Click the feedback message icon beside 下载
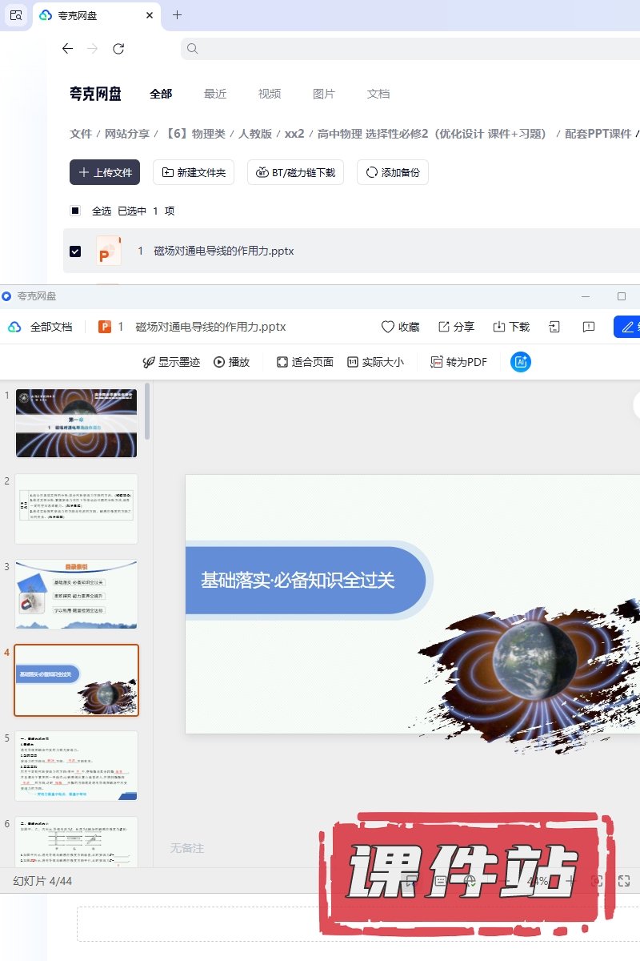640x961 pixels. pyautogui.click(x=588, y=327)
